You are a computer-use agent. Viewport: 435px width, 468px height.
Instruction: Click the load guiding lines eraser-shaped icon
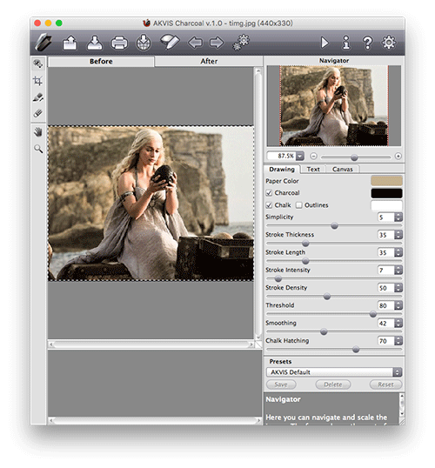(x=170, y=42)
